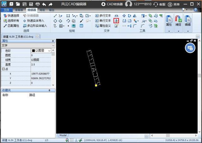The height and width of the screenshot is (143, 202).
Task: Click the floating translate icon on canvas
Action: (x=190, y=47)
